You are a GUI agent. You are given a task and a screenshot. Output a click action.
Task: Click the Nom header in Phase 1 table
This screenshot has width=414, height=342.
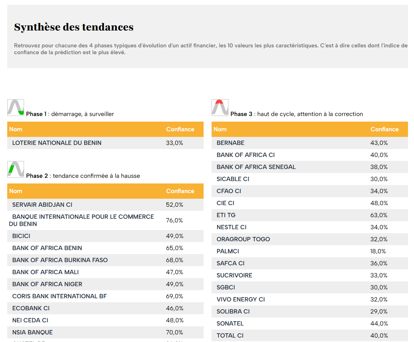point(16,129)
